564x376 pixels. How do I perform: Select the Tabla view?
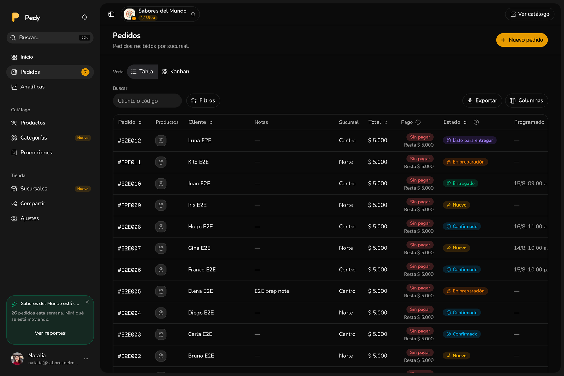pyautogui.click(x=142, y=72)
